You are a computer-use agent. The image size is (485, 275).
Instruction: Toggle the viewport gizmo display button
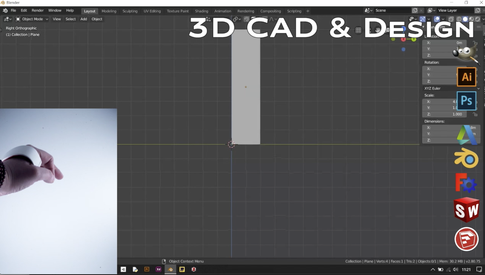tap(423, 19)
